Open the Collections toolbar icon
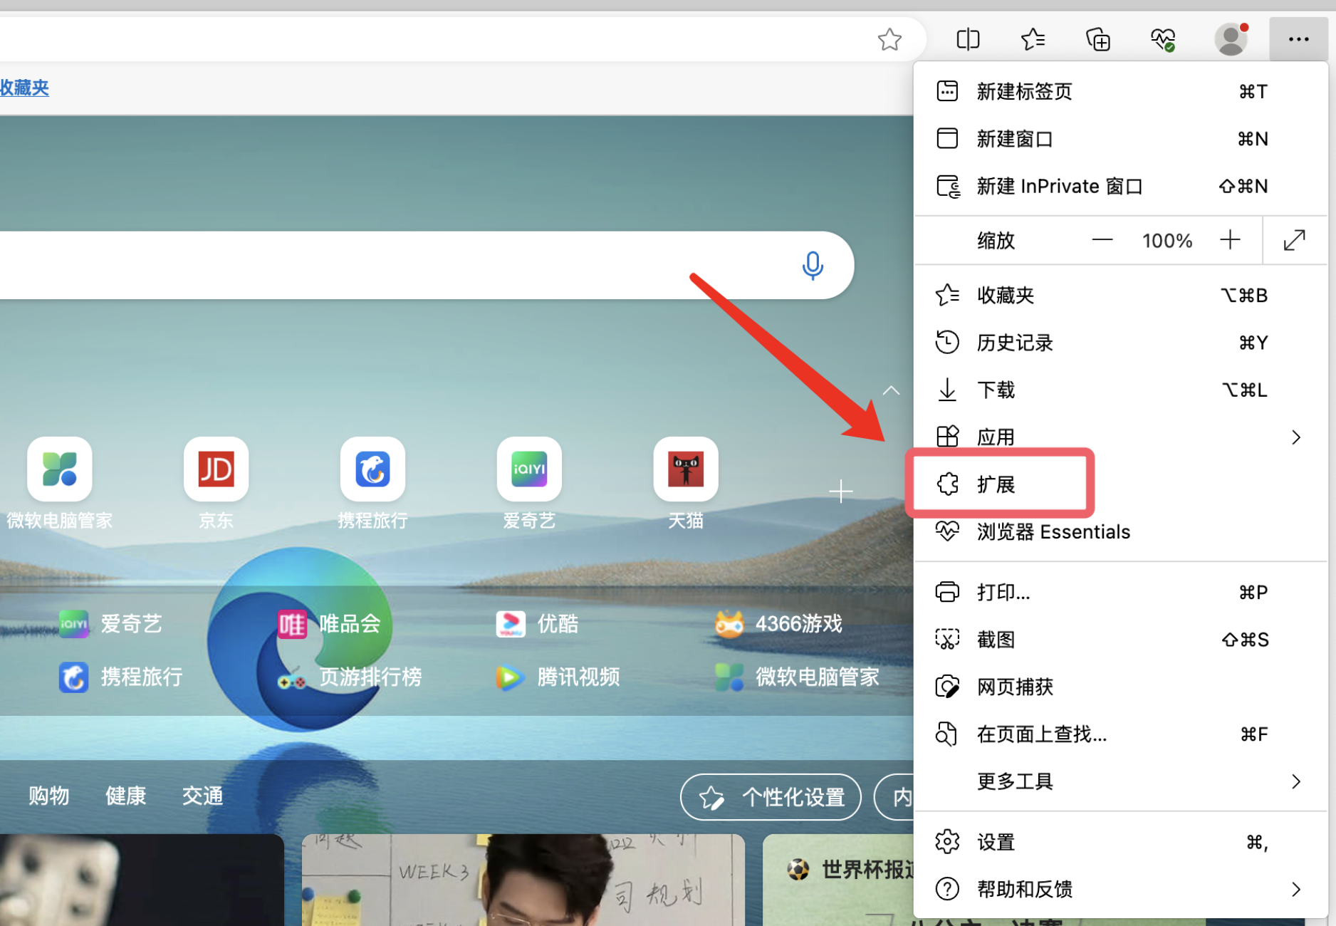 [1097, 39]
